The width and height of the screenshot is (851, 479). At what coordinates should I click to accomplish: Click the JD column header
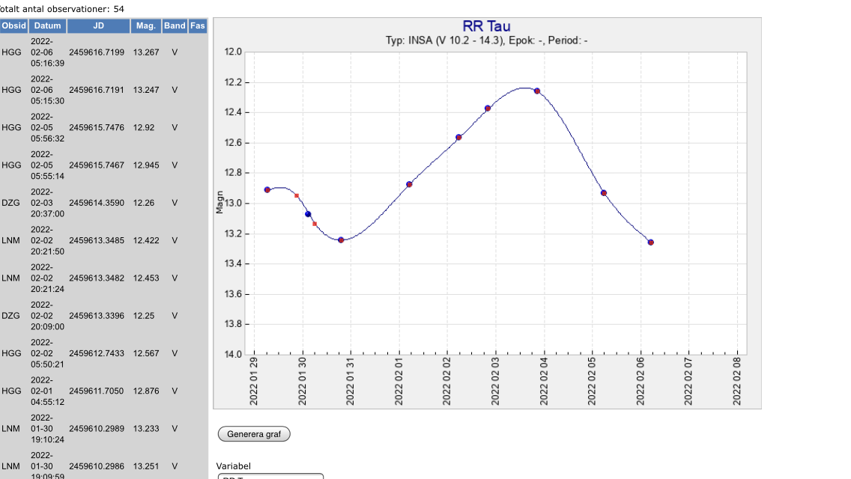click(x=98, y=26)
